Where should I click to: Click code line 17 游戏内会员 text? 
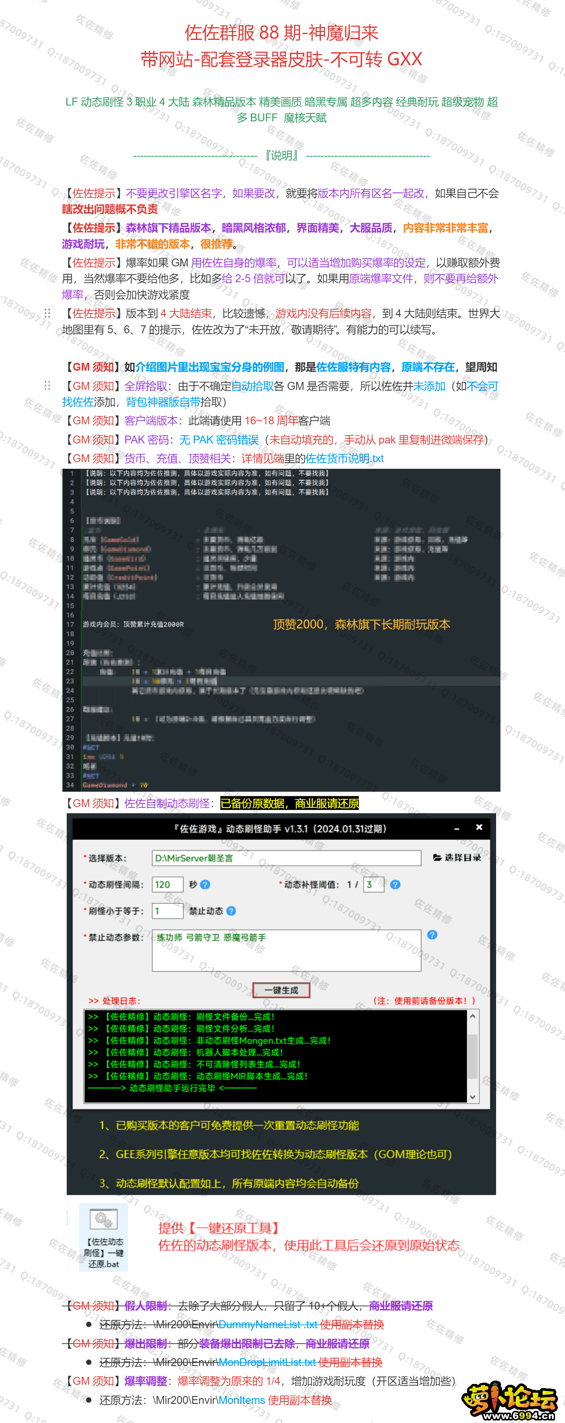pos(133,624)
